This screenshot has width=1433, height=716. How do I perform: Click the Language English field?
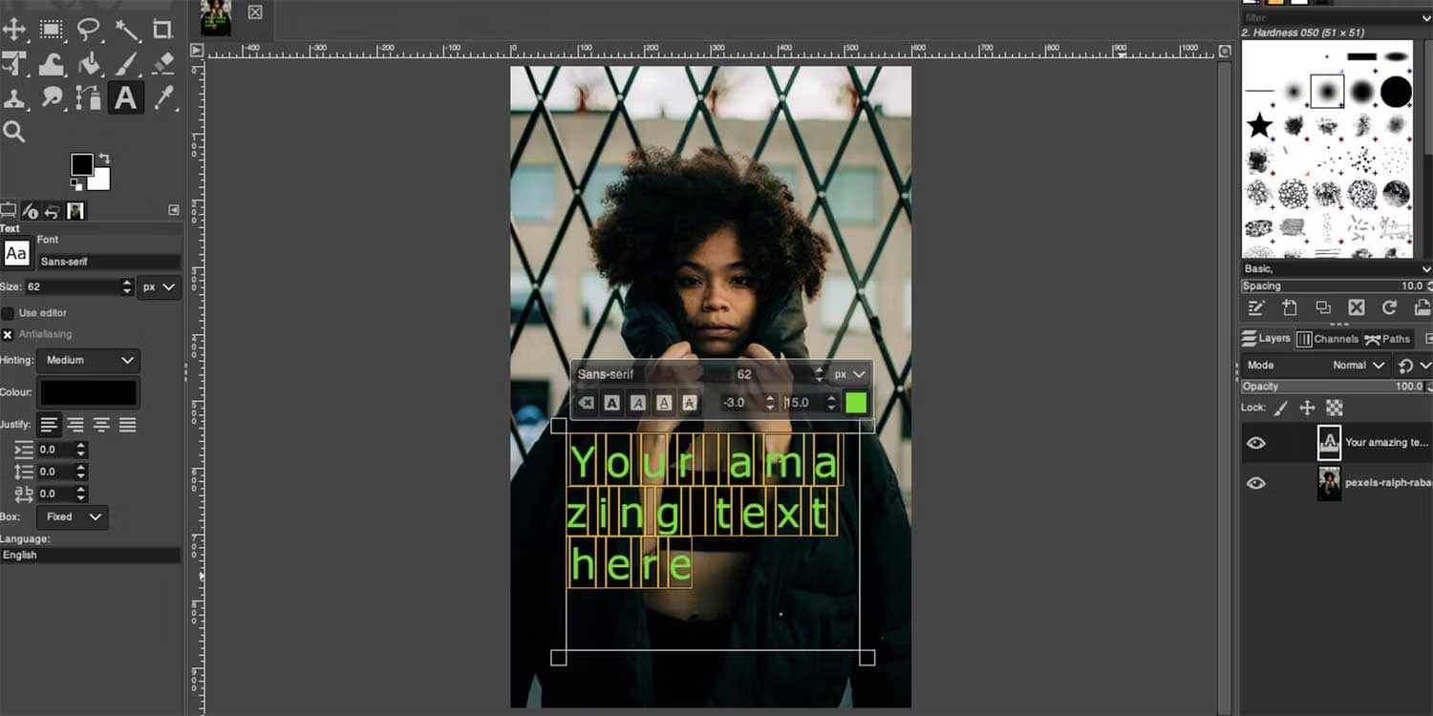click(x=91, y=555)
